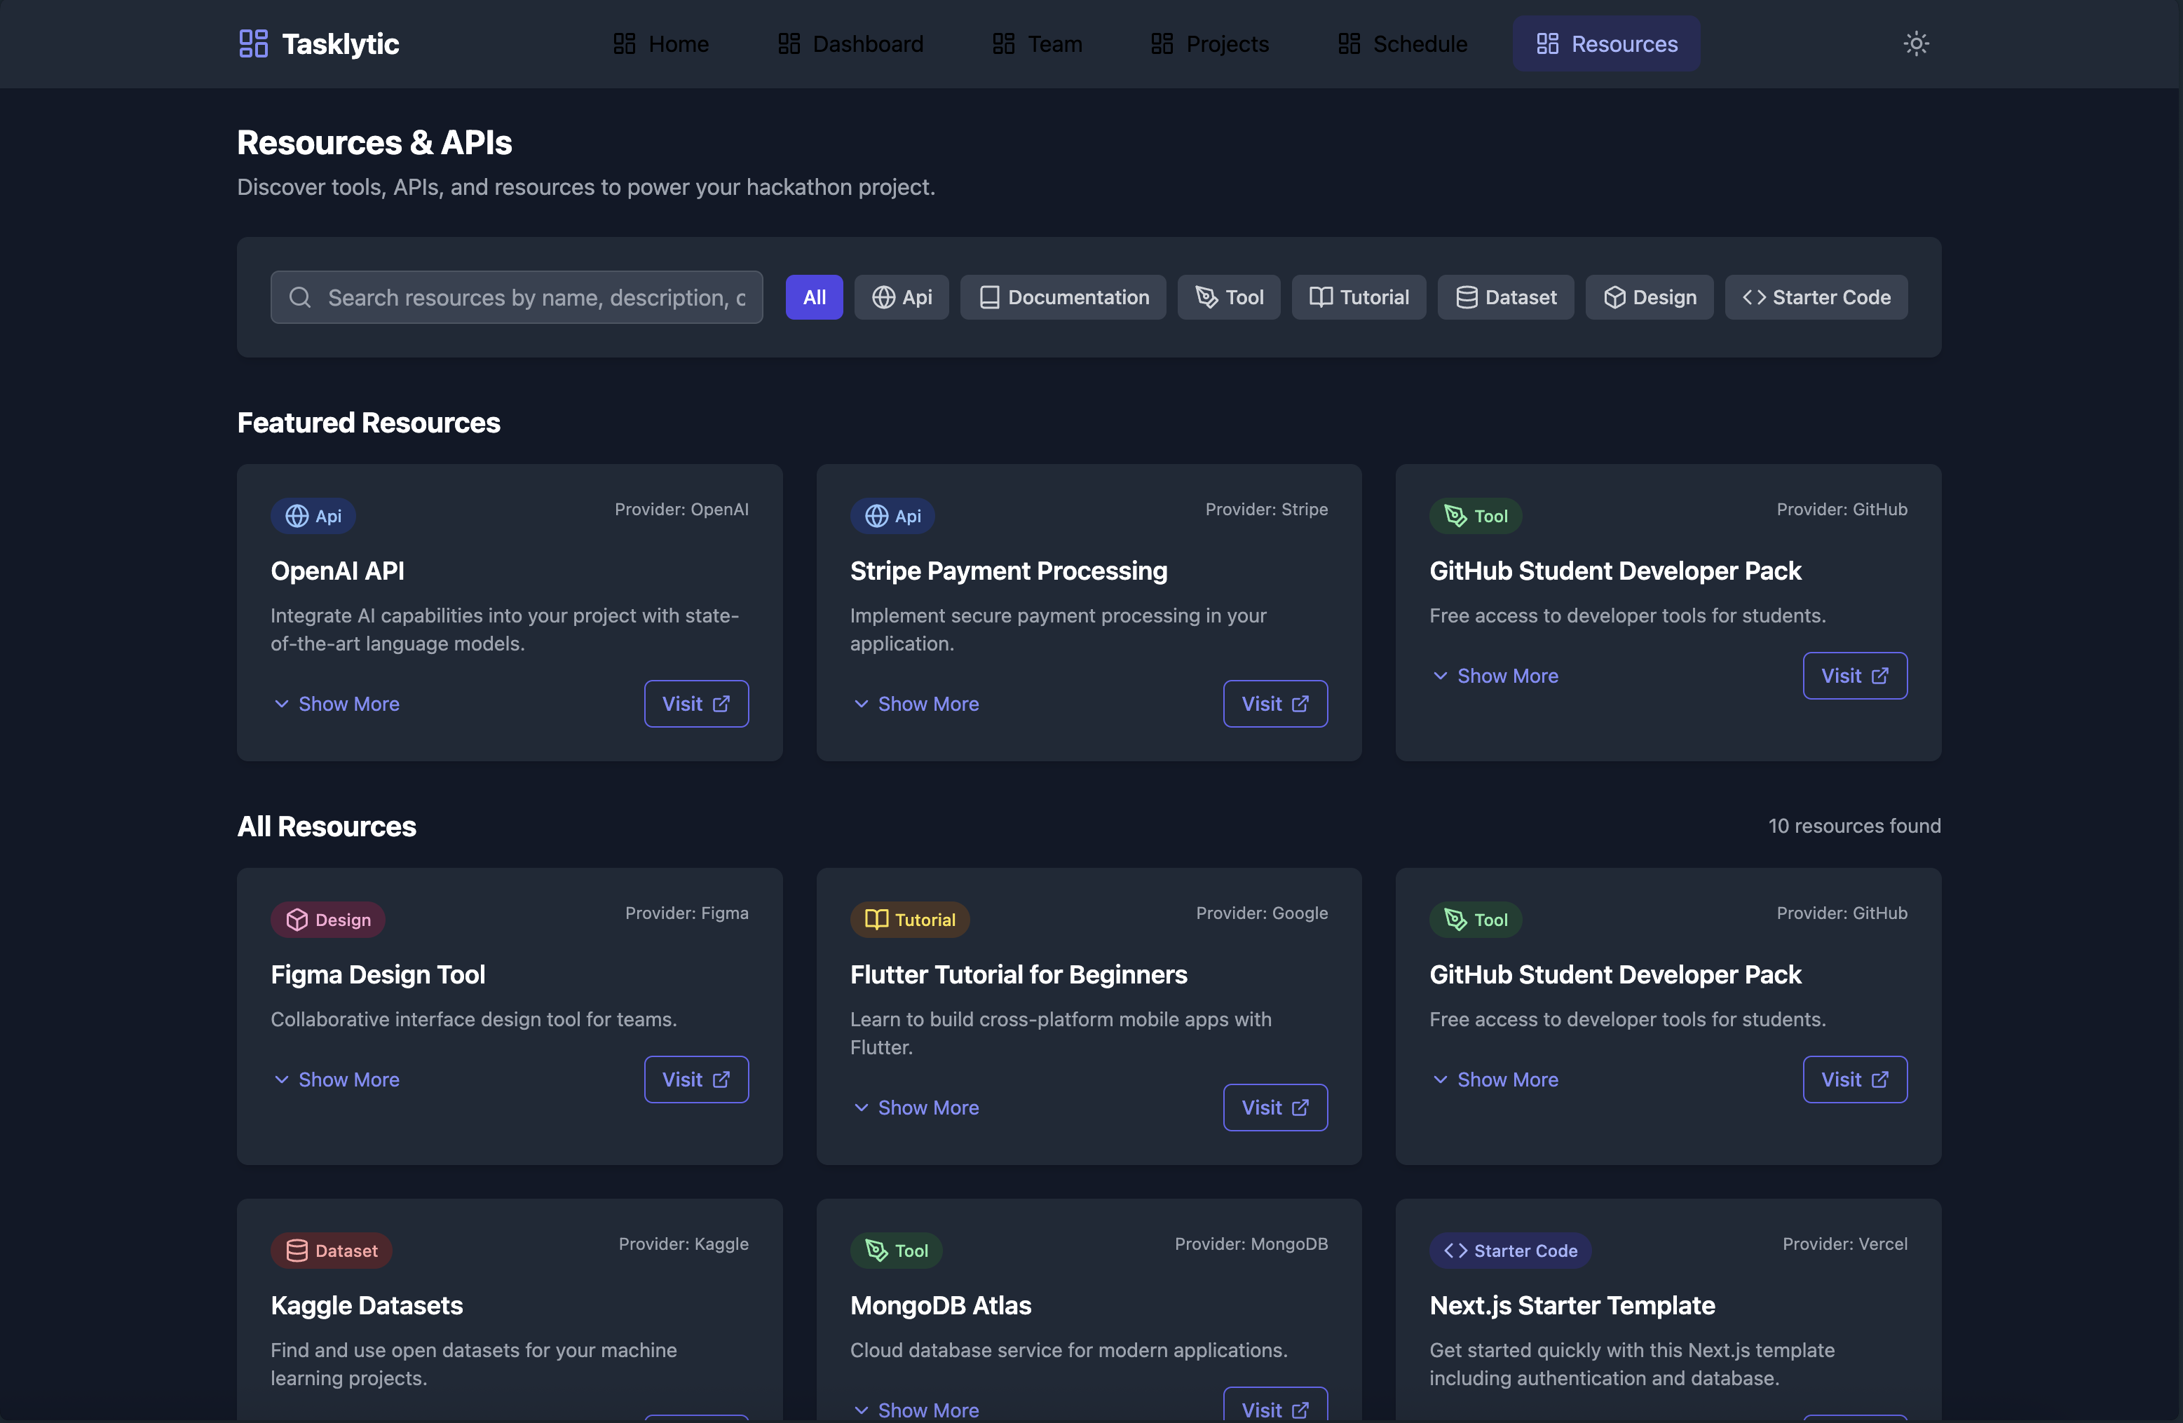Image resolution: width=2183 pixels, height=1423 pixels.
Task: Click the globe icon on Stripe's Api badge
Action: click(x=876, y=516)
